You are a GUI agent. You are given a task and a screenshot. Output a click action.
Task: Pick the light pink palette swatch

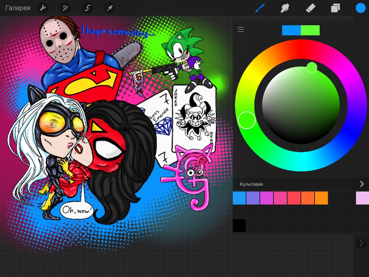(x=363, y=198)
